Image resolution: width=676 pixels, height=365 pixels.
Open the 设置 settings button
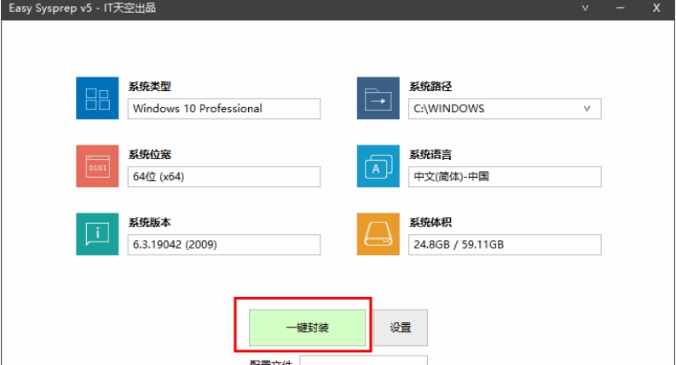pos(401,328)
